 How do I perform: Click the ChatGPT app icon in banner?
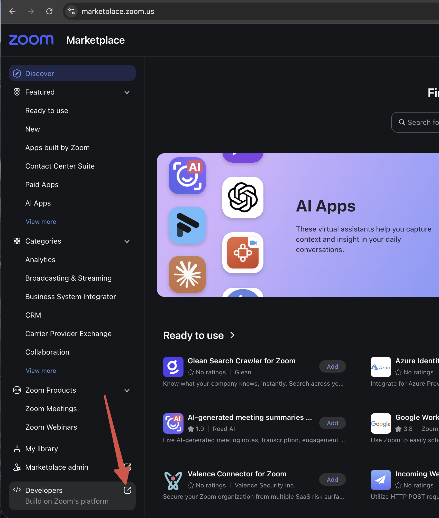pyautogui.click(x=243, y=197)
